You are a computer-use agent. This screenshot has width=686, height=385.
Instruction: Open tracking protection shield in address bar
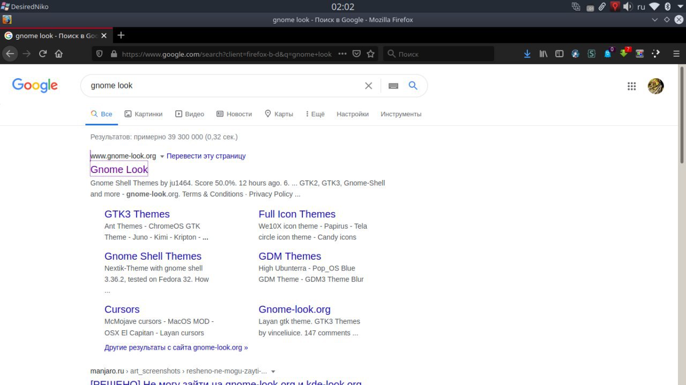(99, 54)
